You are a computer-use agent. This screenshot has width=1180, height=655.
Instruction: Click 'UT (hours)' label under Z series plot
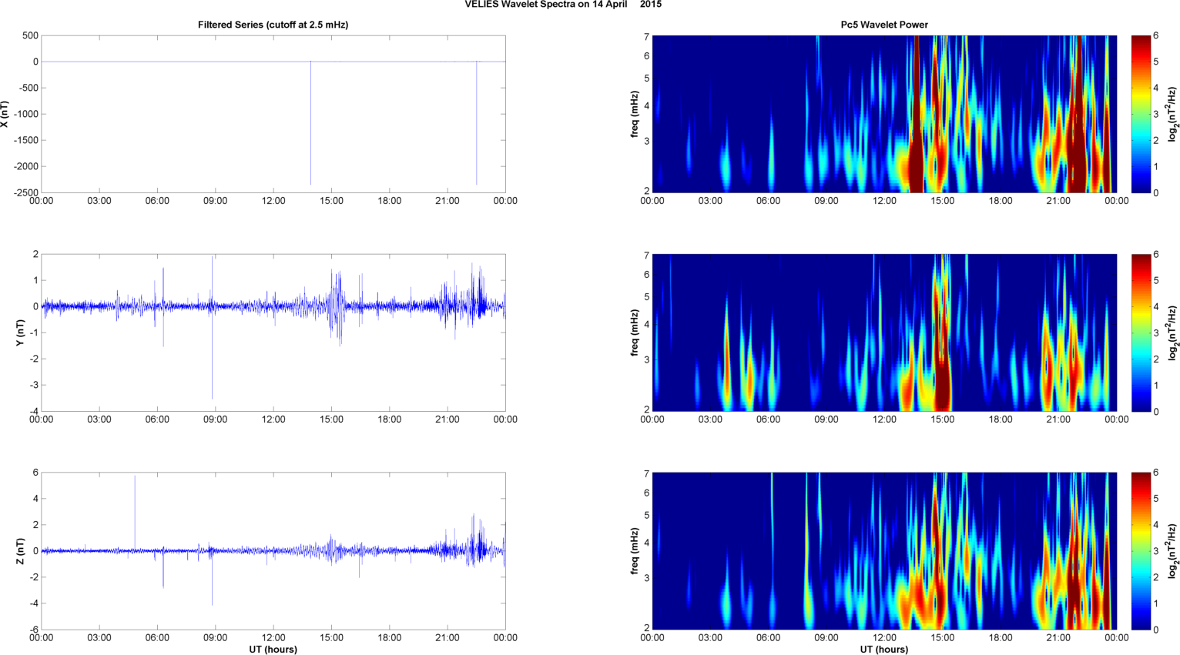tap(273, 649)
